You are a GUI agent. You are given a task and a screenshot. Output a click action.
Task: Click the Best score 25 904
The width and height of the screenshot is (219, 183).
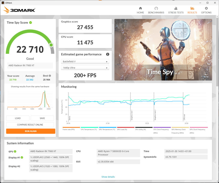pyautogui.click(x=47, y=80)
